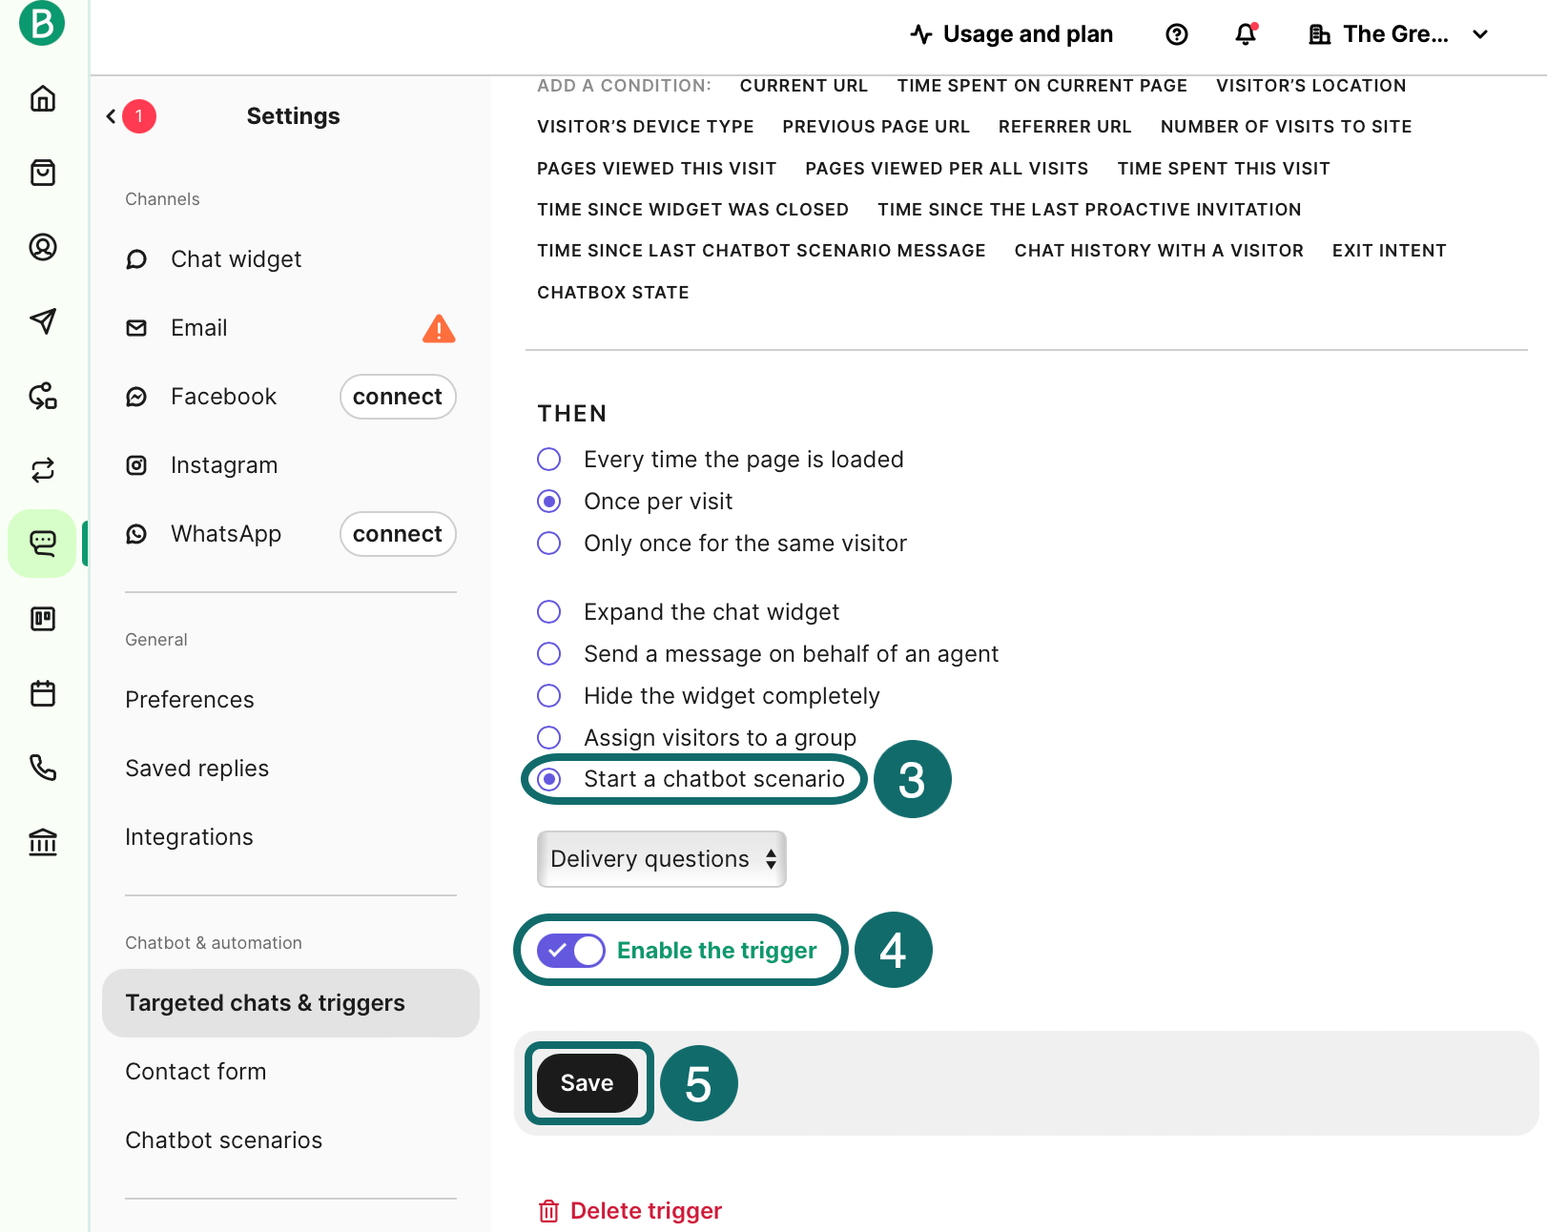This screenshot has height=1232, width=1547.
Task: Open the Delivery questions scenario dropdown
Action: (x=662, y=859)
